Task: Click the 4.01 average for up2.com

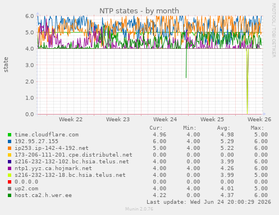Action: coord(227,189)
